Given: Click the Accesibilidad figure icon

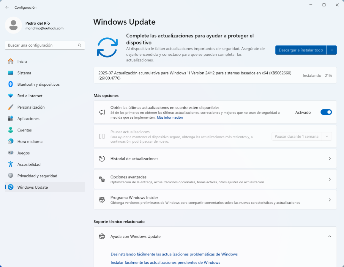Looking at the screenshot, I should pyautogui.click(x=10, y=164).
